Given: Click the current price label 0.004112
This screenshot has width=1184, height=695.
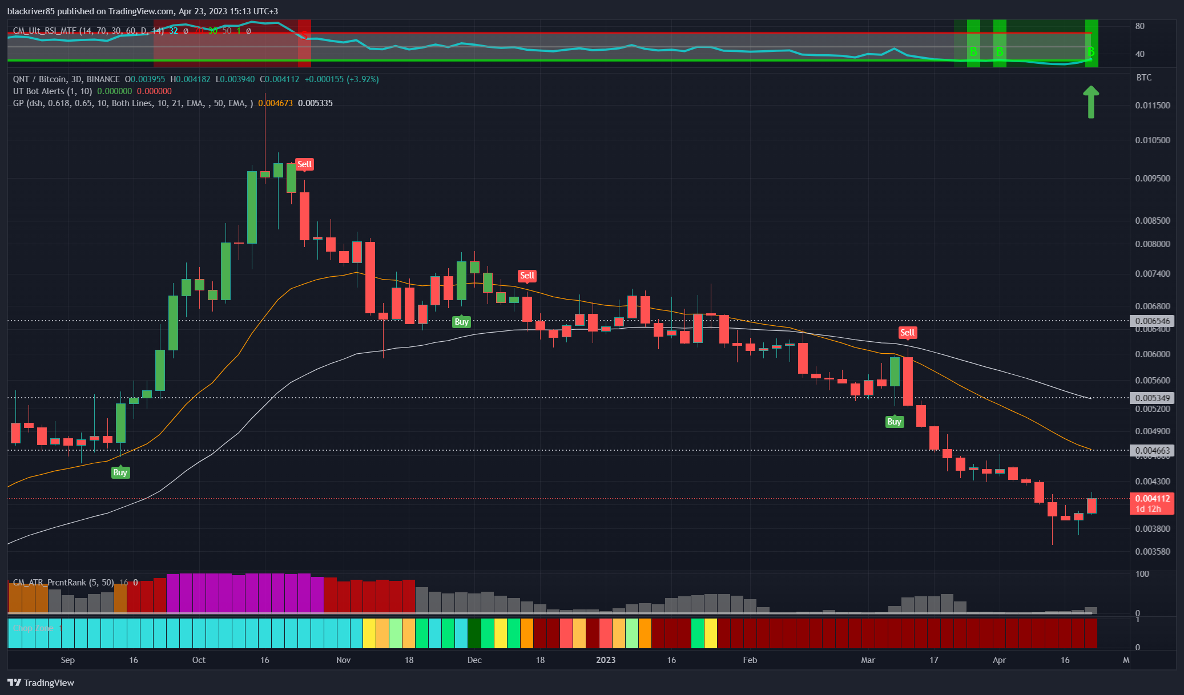Looking at the screenshot, I should [x=1152, y=499].
